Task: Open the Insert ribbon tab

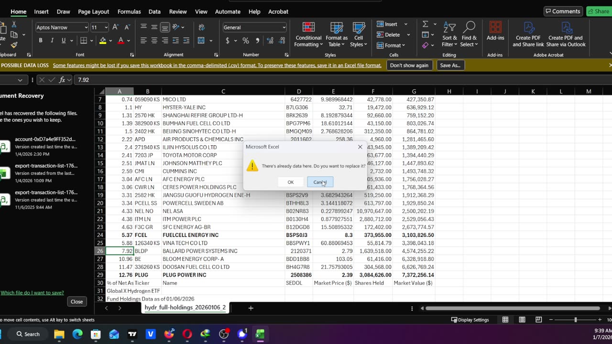Action: [x=41, y=11]
